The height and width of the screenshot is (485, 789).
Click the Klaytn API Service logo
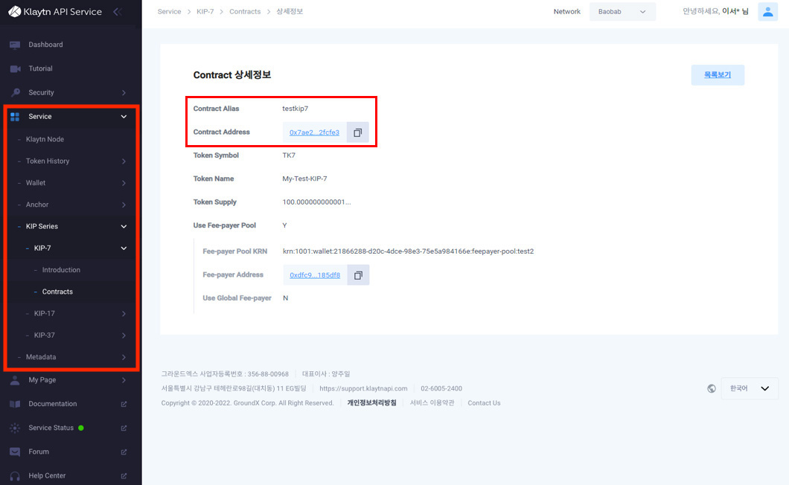tap(55, 12)
